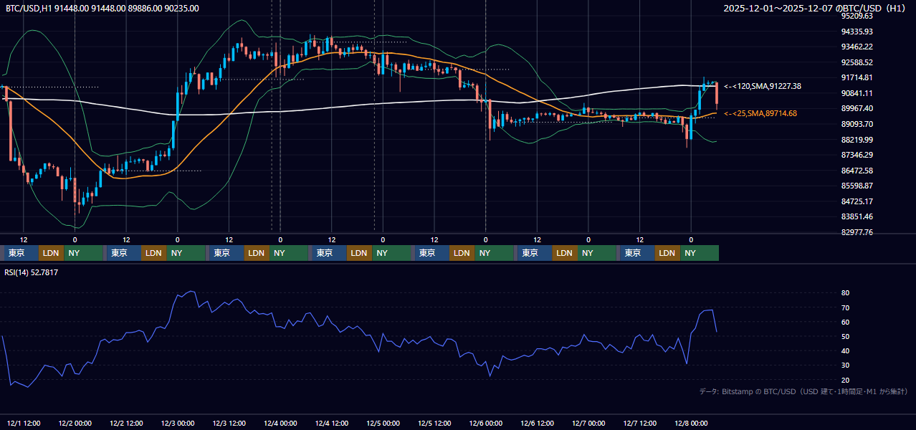
Task: Select price axis value 92588.52
Action: (857, 62)
